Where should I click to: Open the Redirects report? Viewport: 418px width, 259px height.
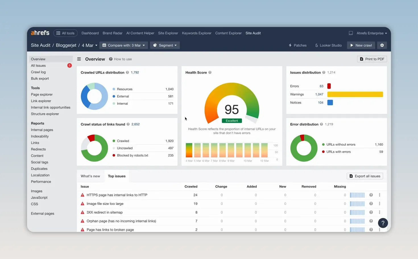point(38,149)
